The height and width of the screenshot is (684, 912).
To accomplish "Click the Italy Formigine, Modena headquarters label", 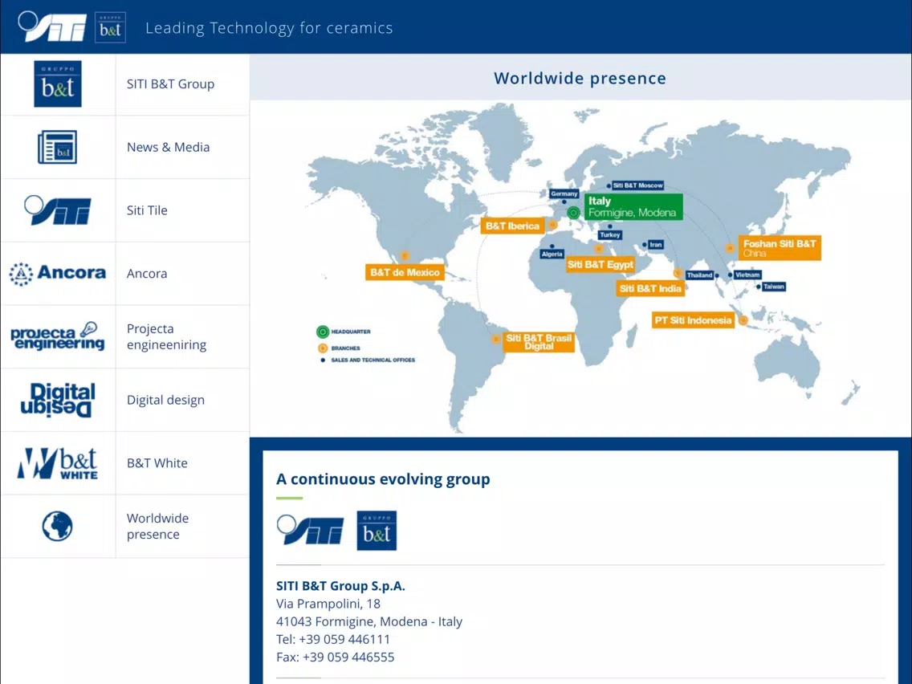I will 633,206.
